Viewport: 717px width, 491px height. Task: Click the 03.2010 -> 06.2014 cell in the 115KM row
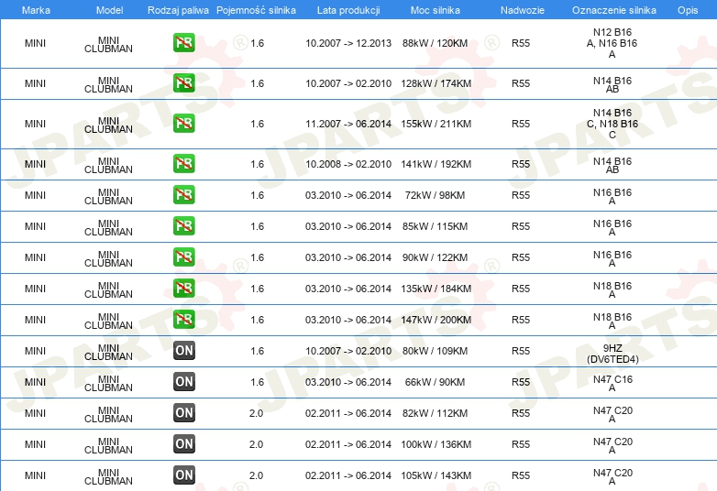[x=348, y=226]
